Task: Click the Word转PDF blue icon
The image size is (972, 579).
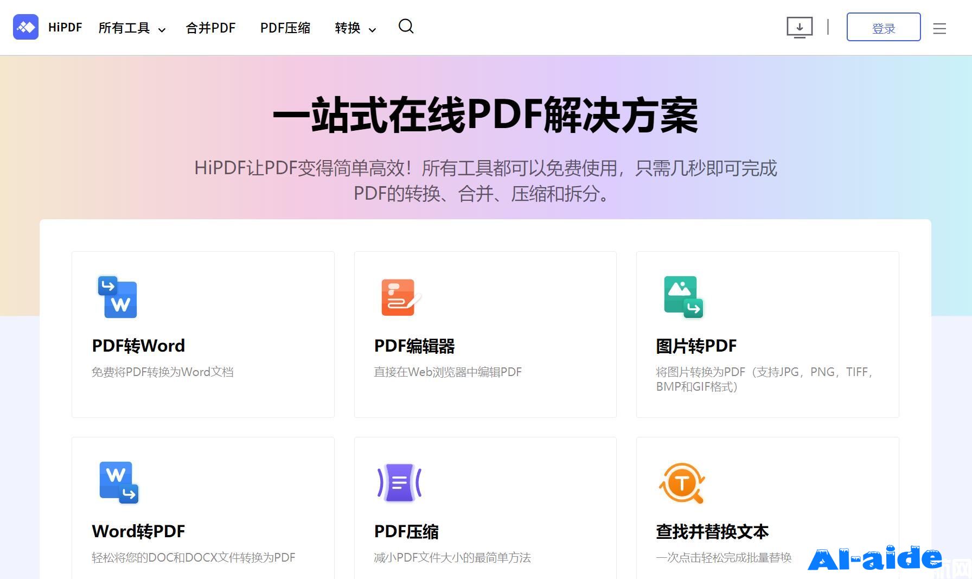Action: click(x=119, y=482)
